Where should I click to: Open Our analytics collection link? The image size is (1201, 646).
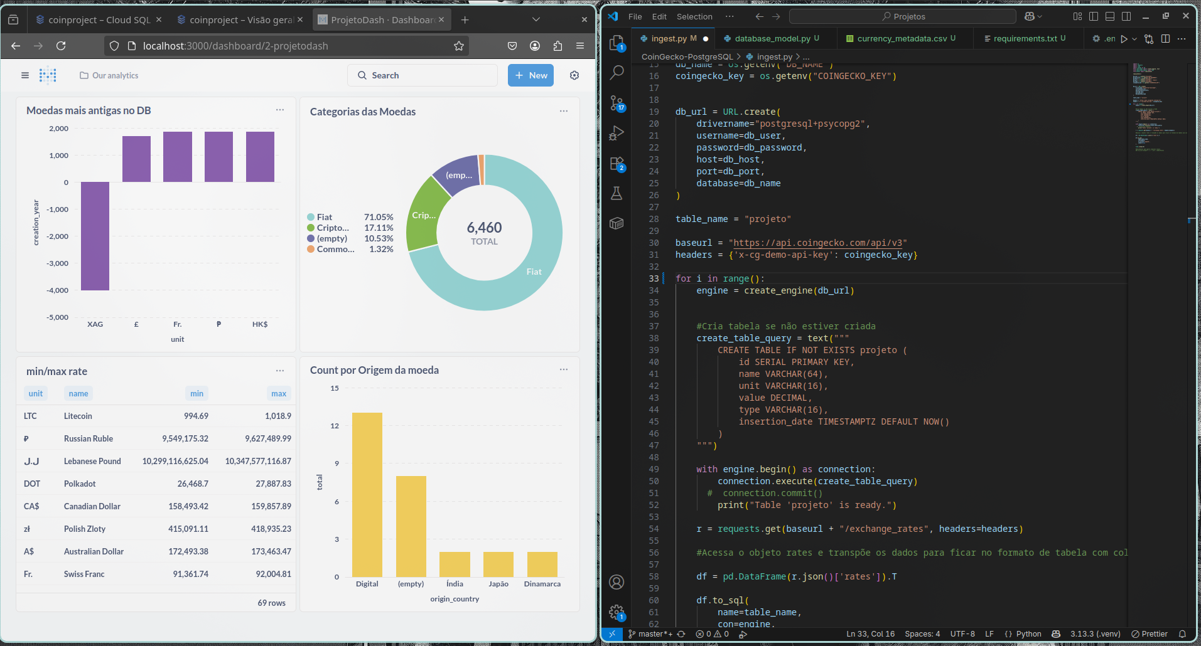(x=109, y=75)
